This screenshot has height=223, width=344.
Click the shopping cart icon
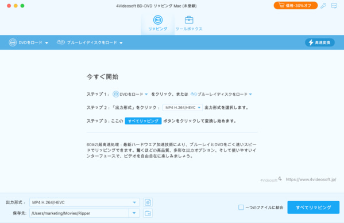[x=281, y=6]
